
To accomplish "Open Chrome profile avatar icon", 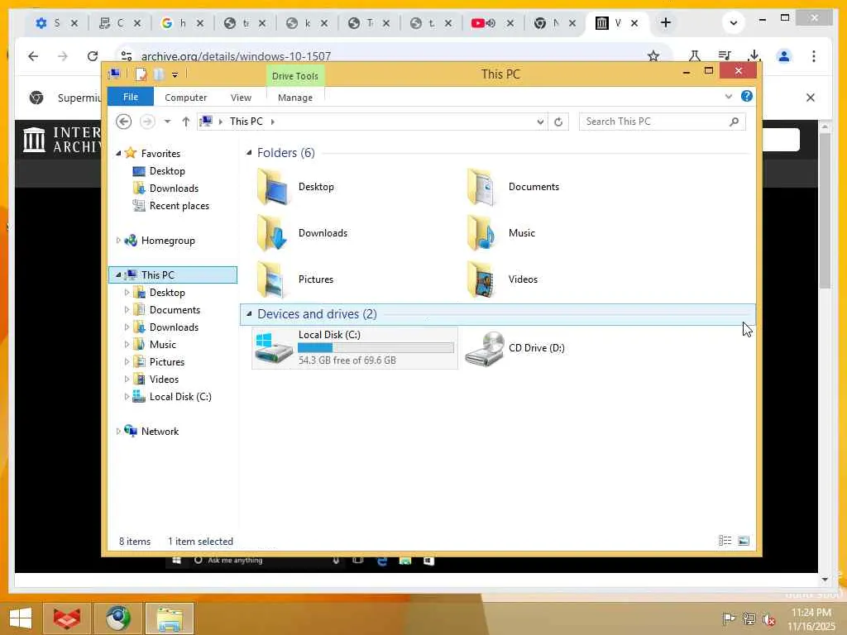I will pyautogui.click(x=784, y=56).
